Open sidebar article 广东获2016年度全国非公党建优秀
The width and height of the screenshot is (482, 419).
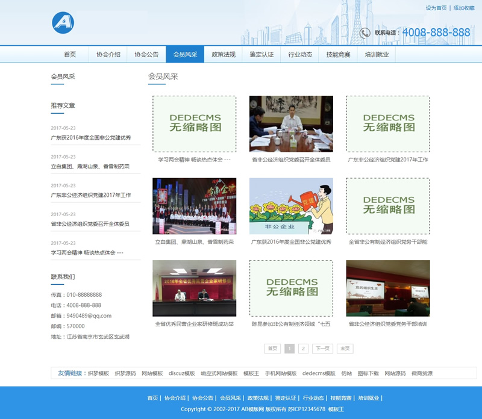tap(90, 137)
